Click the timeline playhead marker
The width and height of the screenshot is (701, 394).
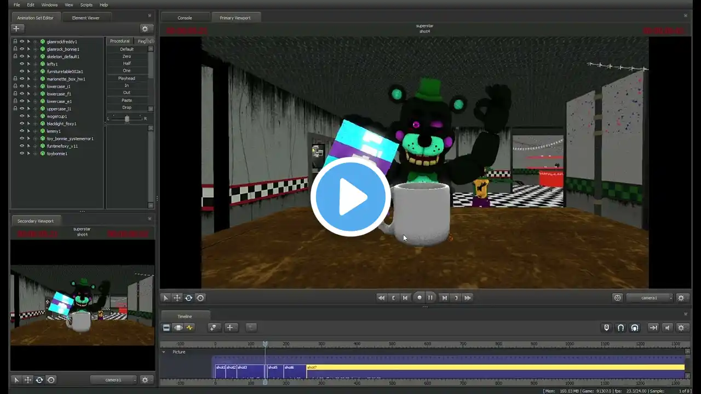point(265,344)
